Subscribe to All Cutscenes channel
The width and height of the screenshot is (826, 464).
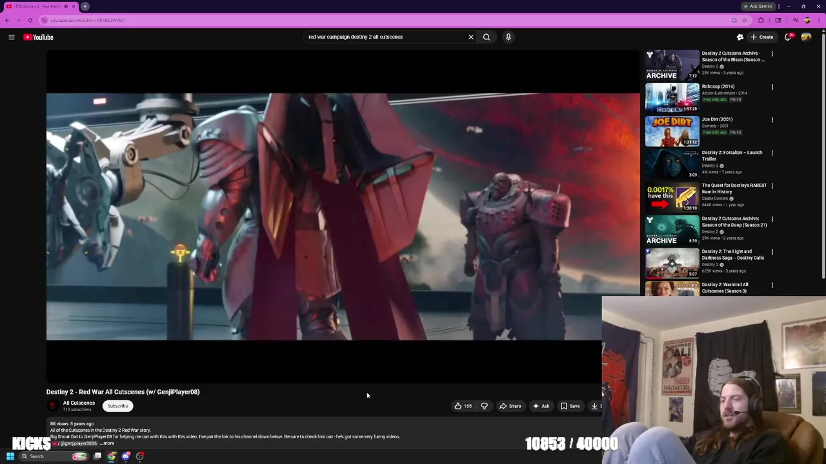click(x=117, y=406)
